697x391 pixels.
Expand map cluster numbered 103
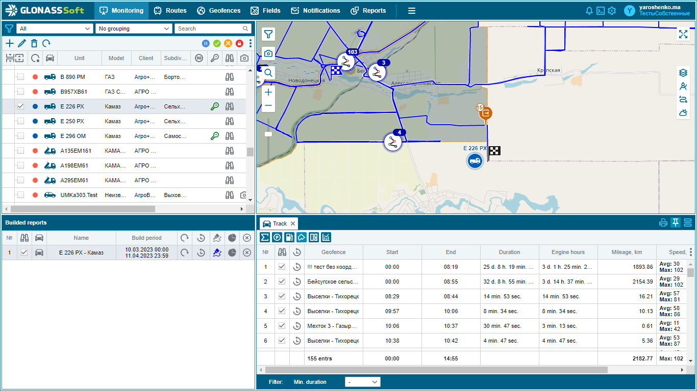[346, 62]
